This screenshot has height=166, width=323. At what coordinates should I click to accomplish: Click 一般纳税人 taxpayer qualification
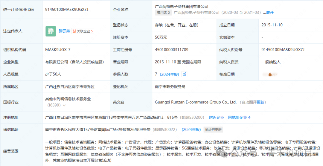point(271,62)
